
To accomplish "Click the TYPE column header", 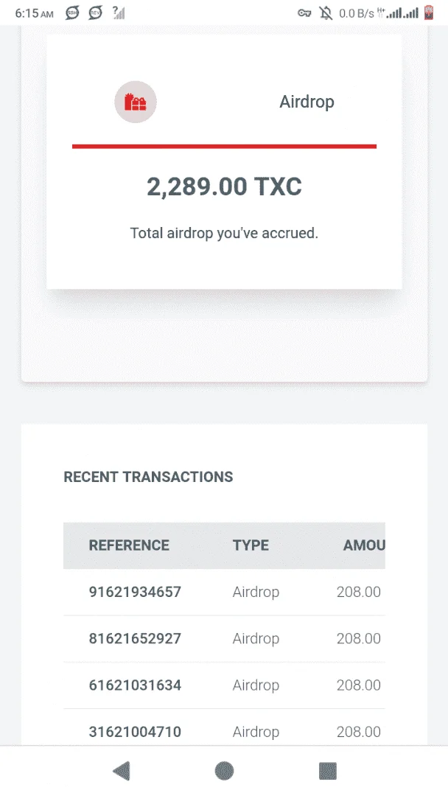I will click(251, 545).
